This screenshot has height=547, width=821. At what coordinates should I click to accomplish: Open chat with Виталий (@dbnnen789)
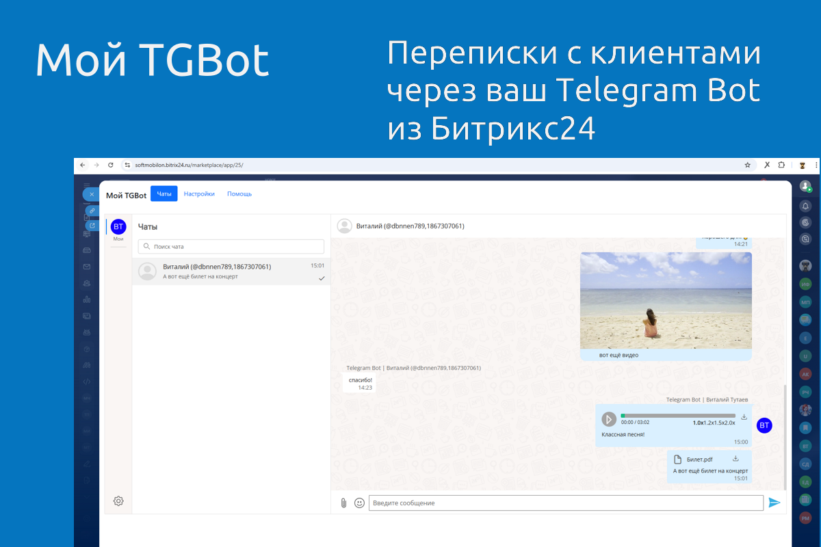point(231,271)
